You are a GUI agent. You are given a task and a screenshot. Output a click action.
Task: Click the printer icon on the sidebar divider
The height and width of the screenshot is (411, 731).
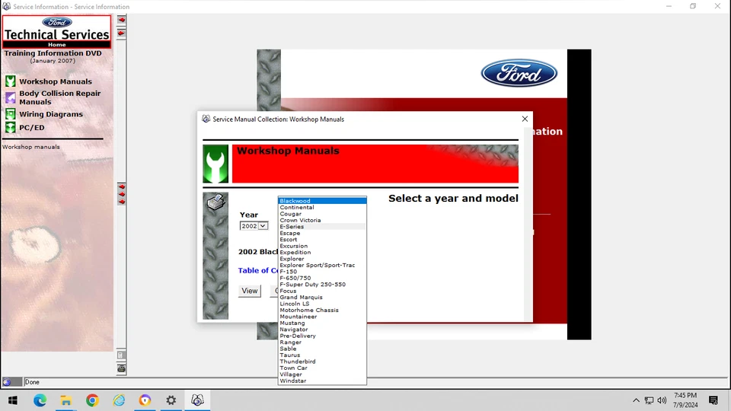pos(121,368)
